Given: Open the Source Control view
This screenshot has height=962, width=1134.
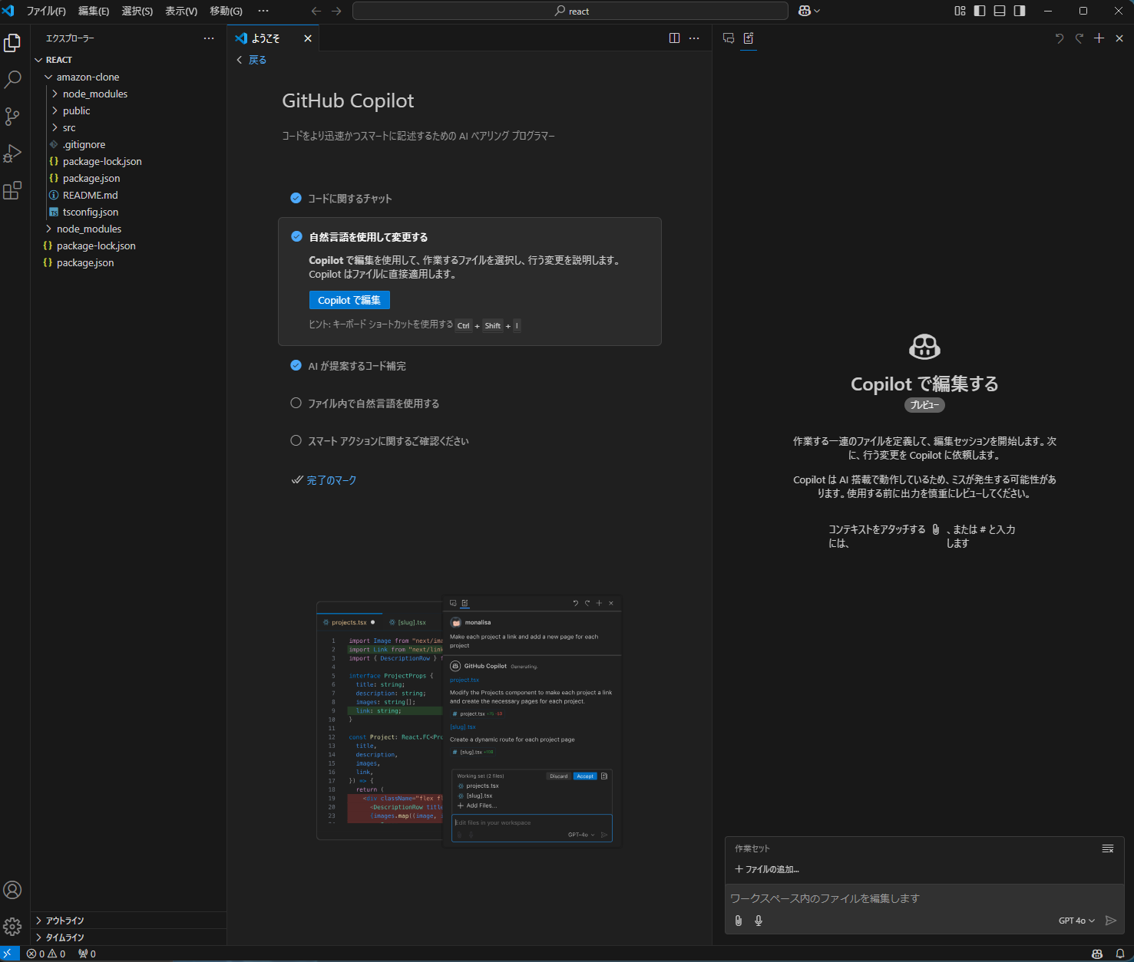Looking at the screenshot, I should 12,117.
